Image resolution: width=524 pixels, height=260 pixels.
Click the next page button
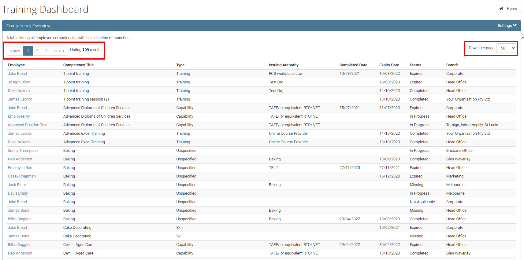(59, 51)
